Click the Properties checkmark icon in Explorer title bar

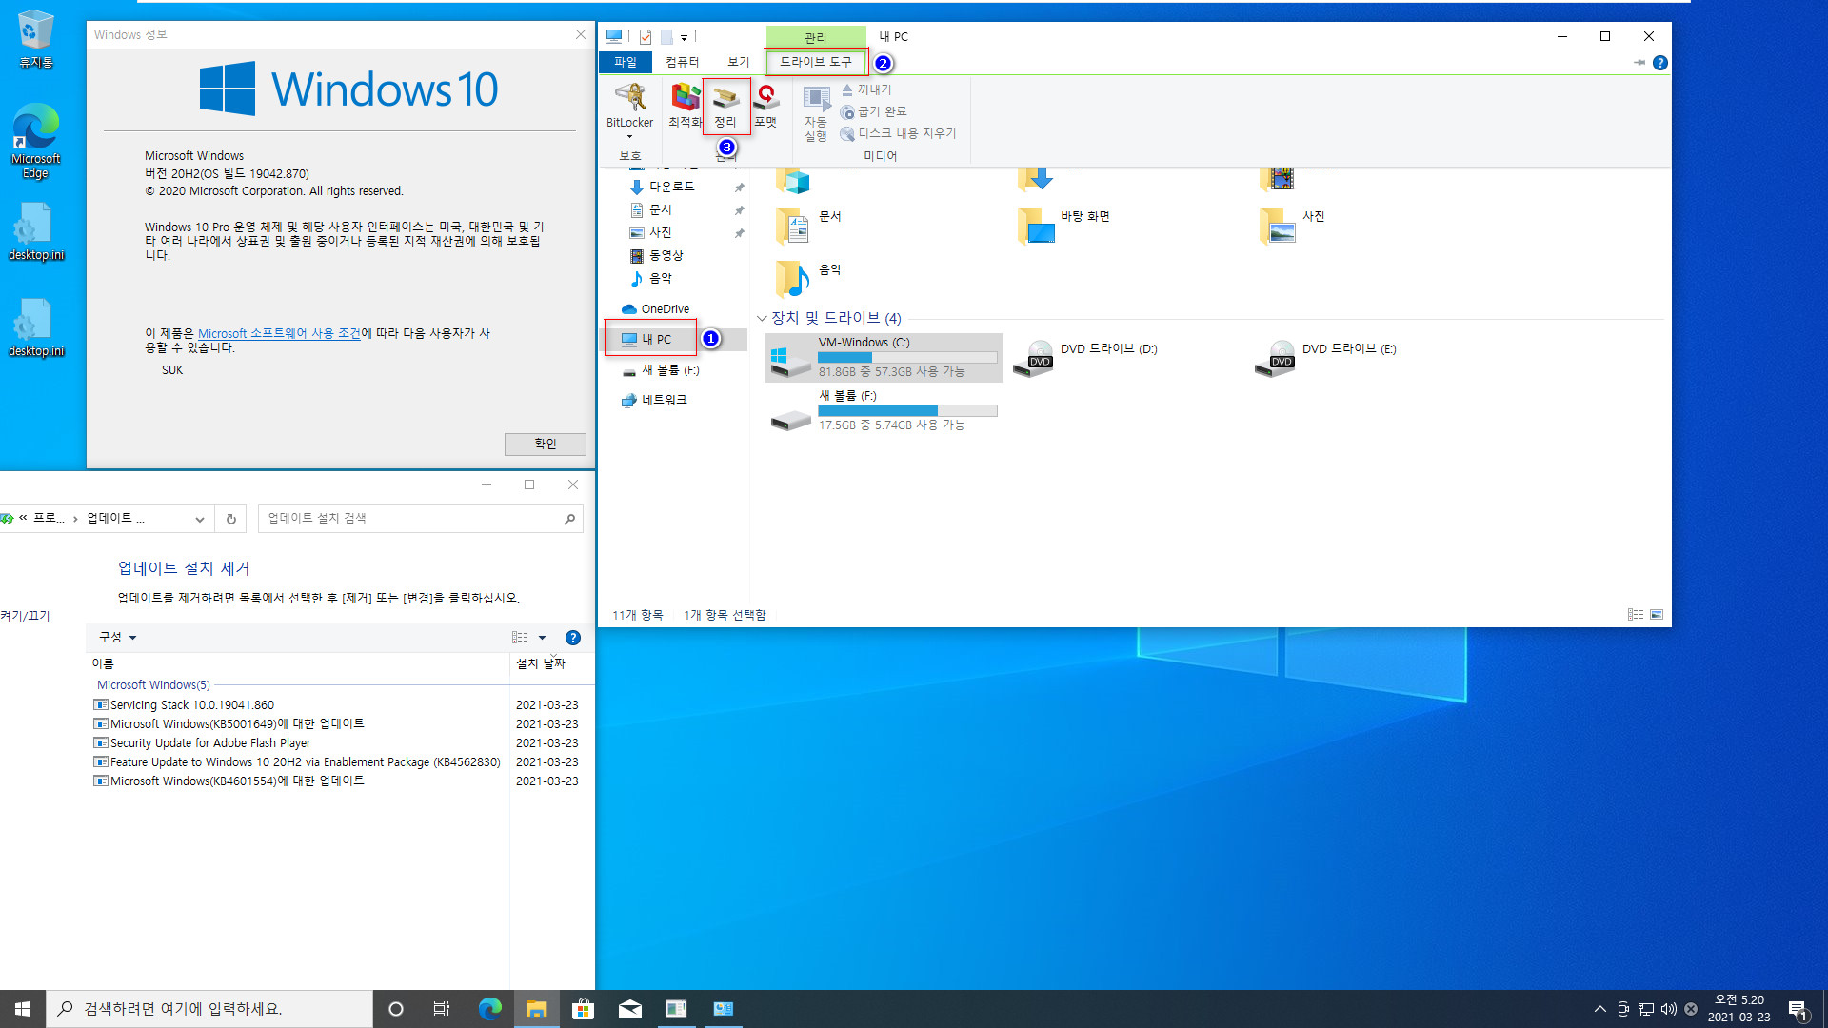pyautogui.click(x=646, y=36)
